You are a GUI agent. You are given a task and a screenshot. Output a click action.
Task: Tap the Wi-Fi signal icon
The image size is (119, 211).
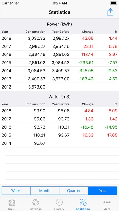17,3
